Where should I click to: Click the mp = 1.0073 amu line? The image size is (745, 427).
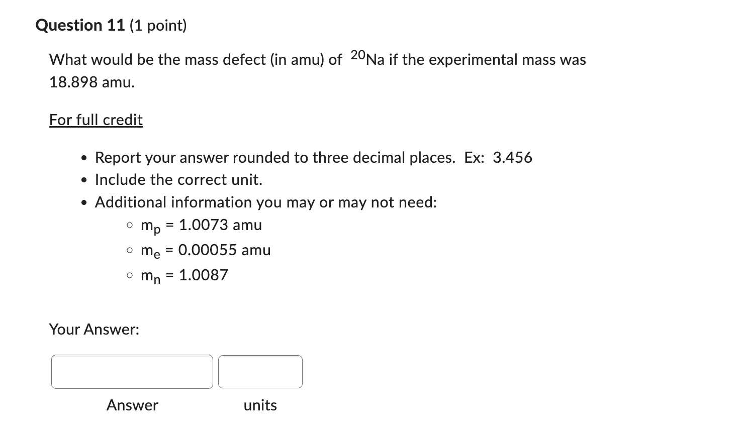pos(201,225)
